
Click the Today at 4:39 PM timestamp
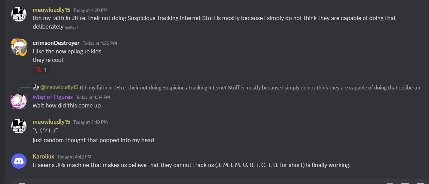[x=93, y=97]
